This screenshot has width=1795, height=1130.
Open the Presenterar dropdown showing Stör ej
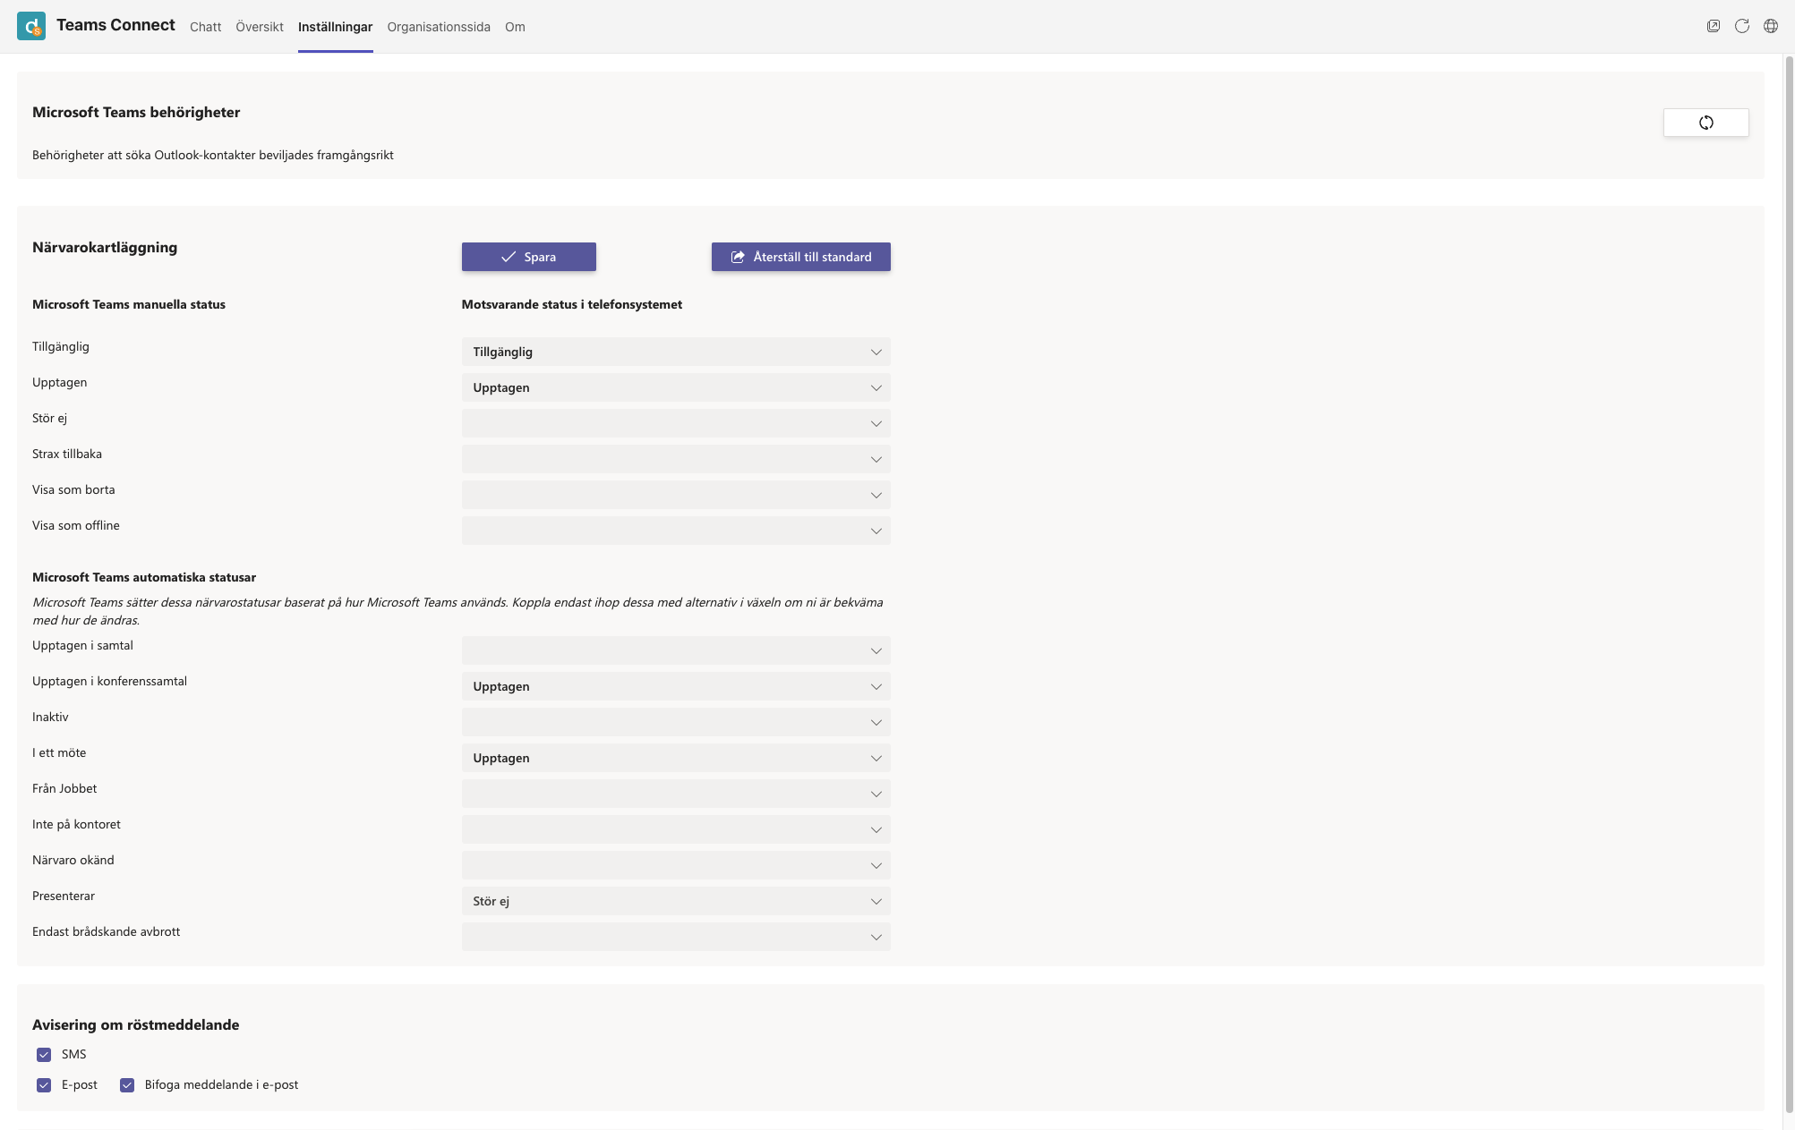pos(676,901)
